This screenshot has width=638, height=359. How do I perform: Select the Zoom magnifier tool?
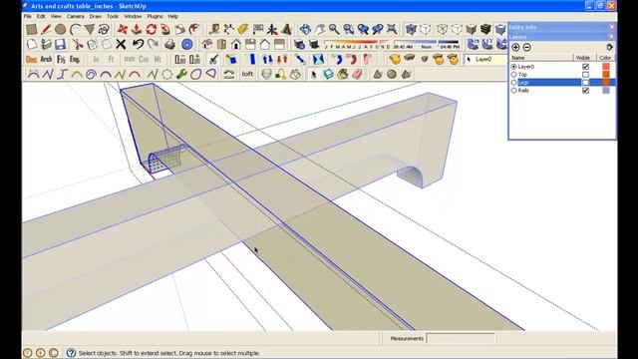point(334,29)
